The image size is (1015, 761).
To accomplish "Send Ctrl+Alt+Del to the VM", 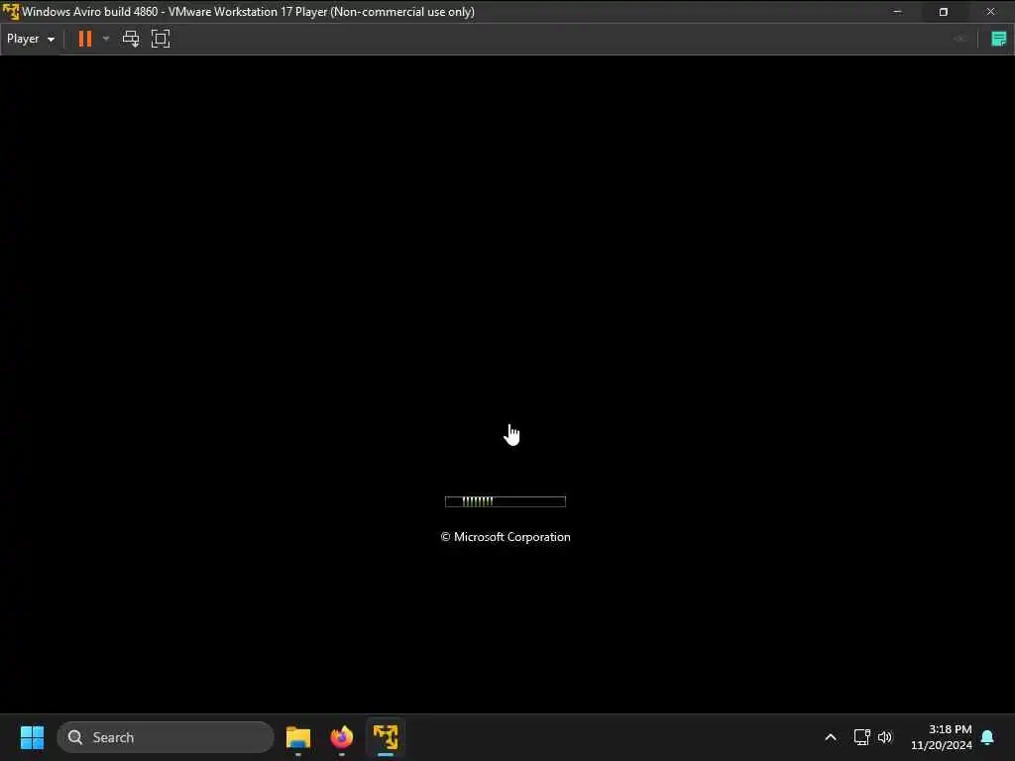I will click(x=131, y=39).
